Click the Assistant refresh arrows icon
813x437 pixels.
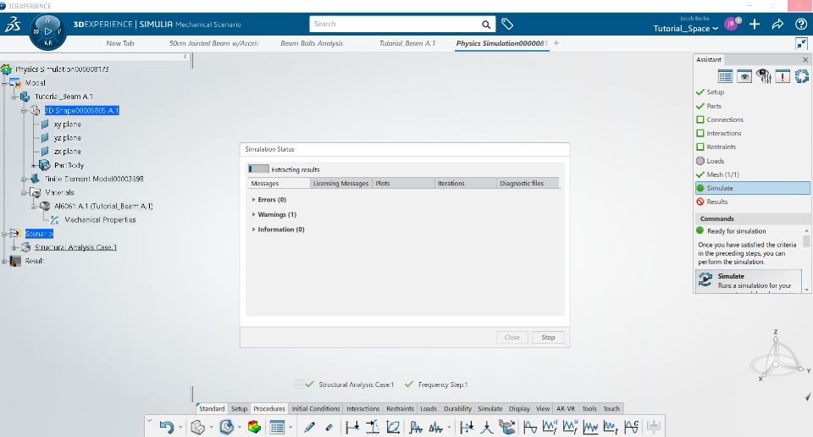click(802, 77)
